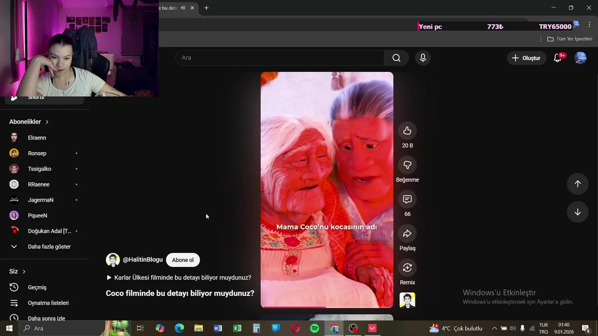598x336 pixels.
Task: Click the YouTube search magnifier button
Action: click(x=396, y=58)
